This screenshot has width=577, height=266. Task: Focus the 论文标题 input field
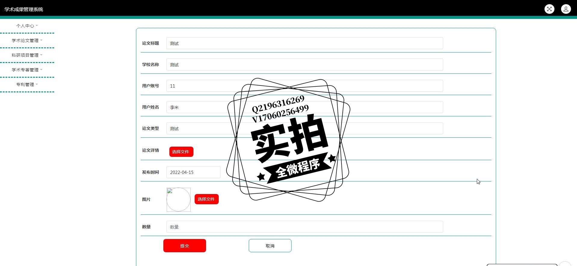304,43
